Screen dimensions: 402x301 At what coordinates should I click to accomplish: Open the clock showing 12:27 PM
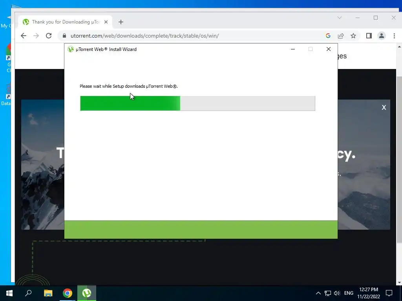point(369,293)
